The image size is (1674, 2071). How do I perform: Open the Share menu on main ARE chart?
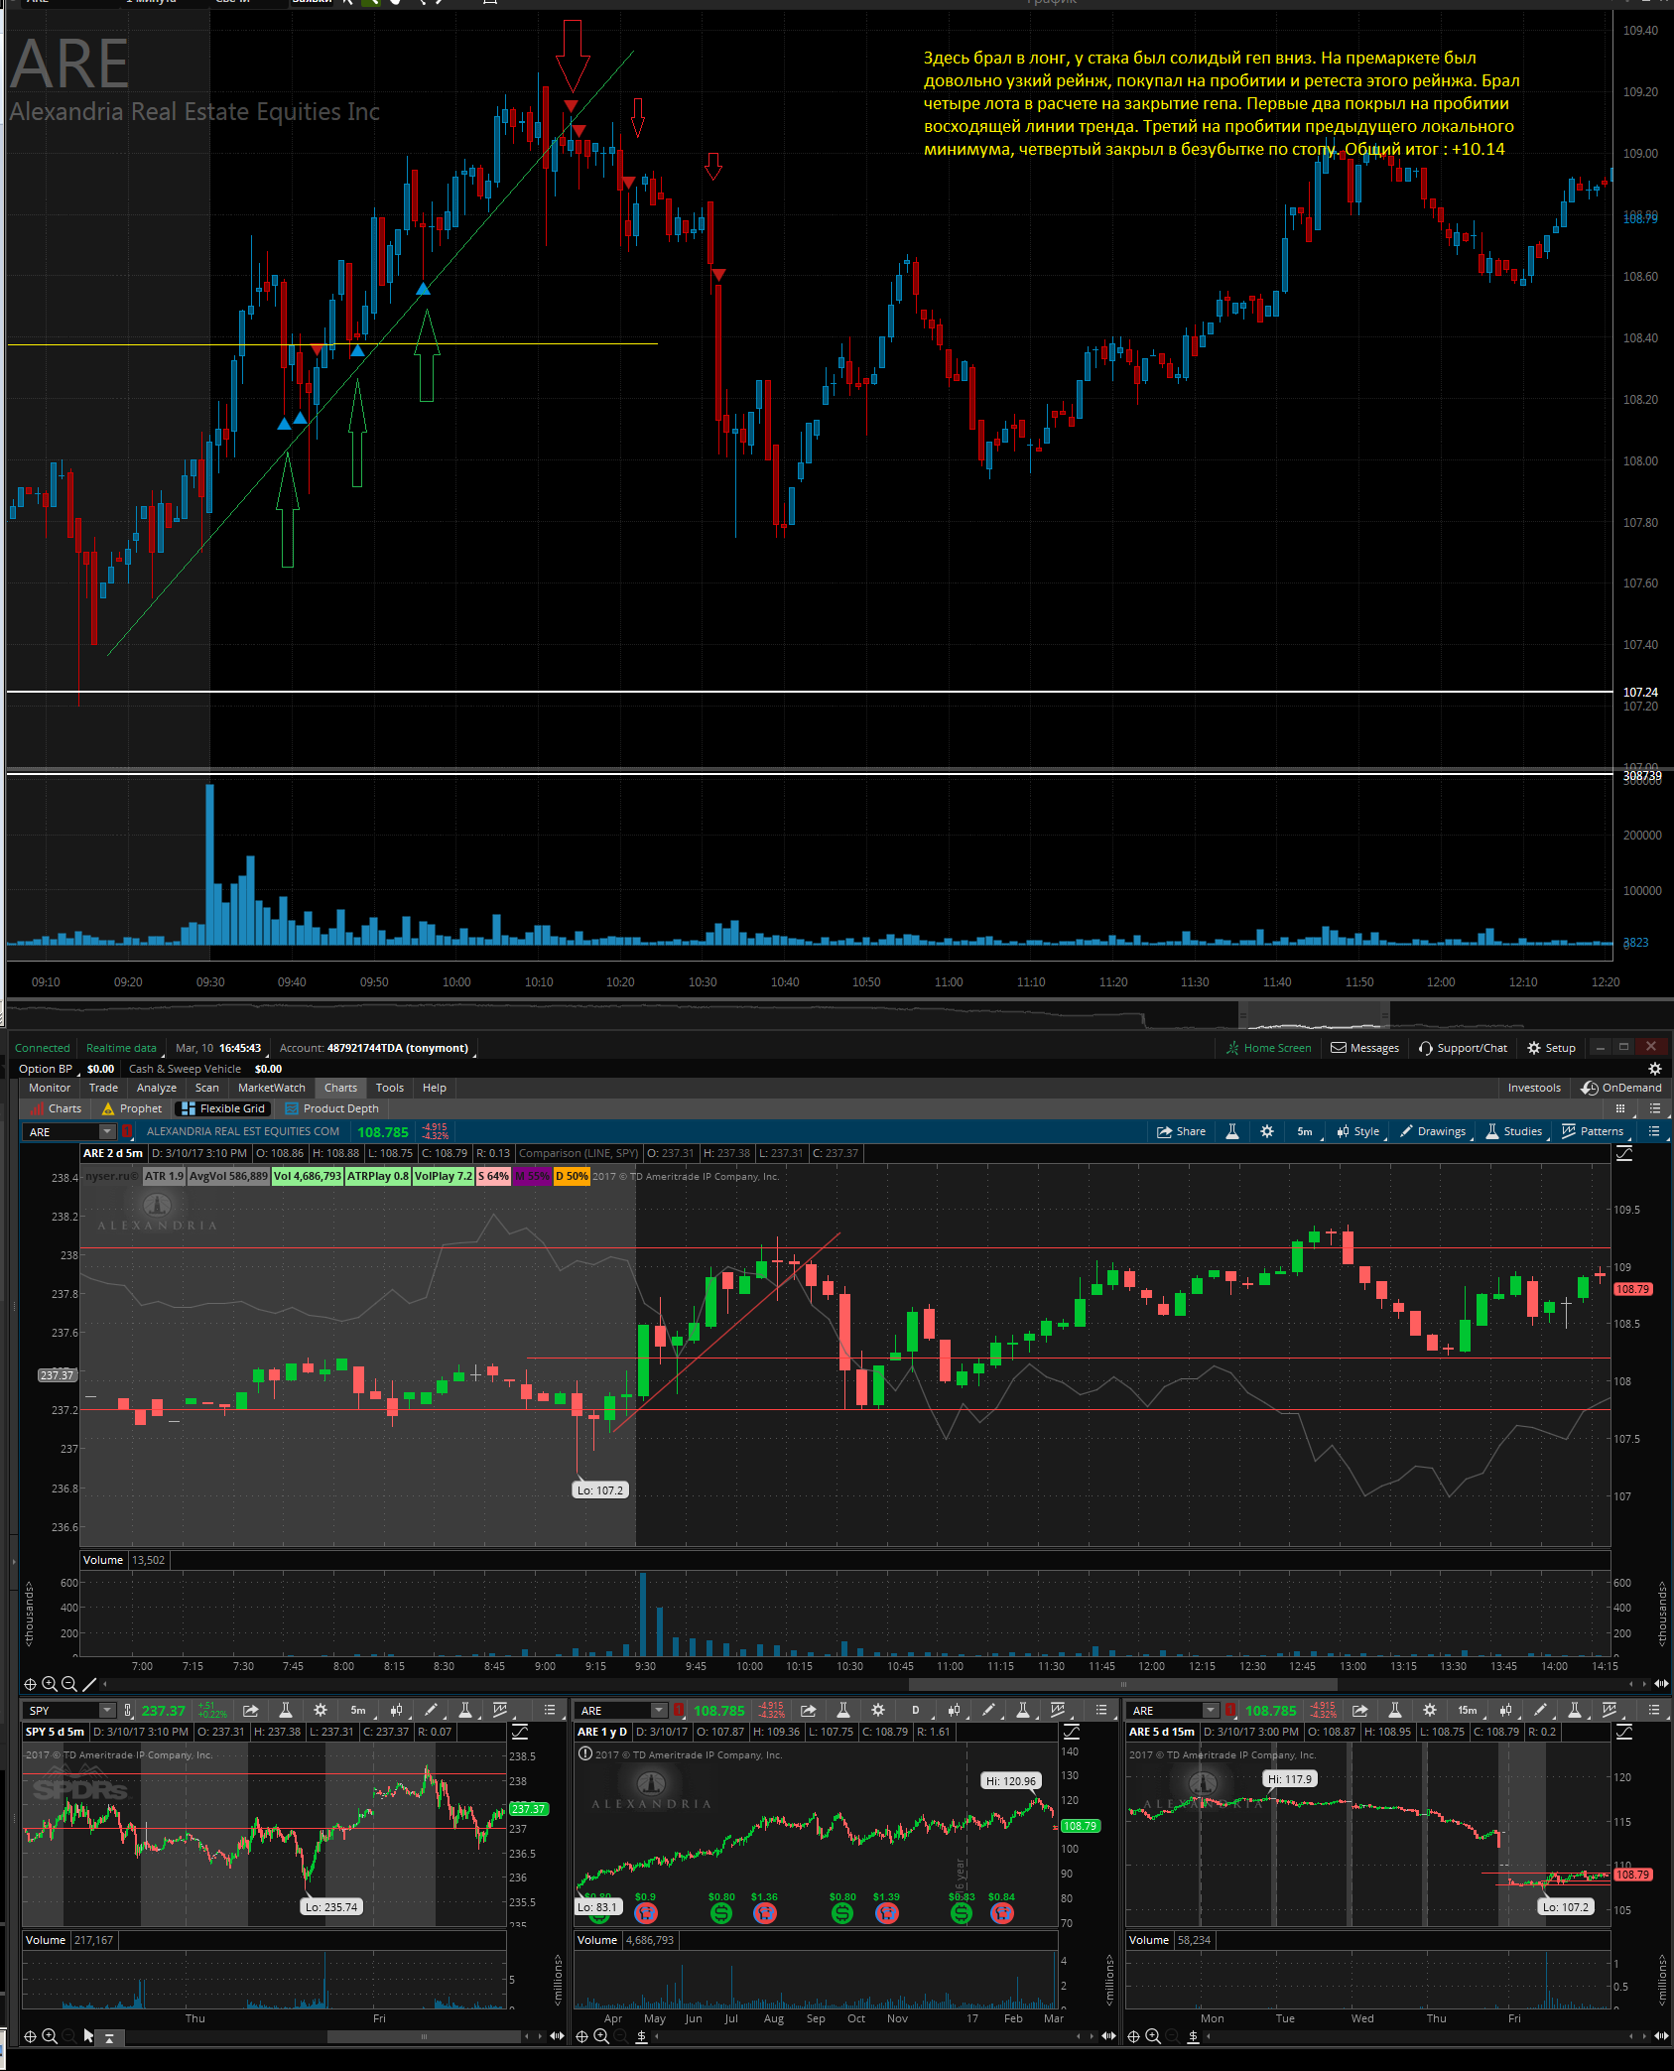click(x=1181, y=1131)
